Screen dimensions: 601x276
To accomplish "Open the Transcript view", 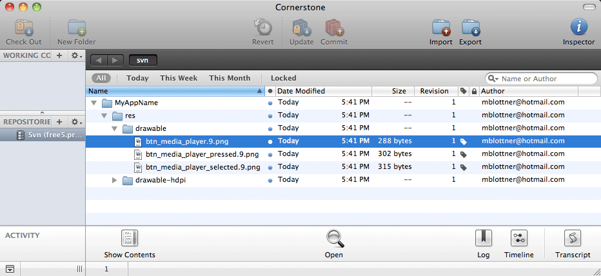I will [x=573, y=238].
